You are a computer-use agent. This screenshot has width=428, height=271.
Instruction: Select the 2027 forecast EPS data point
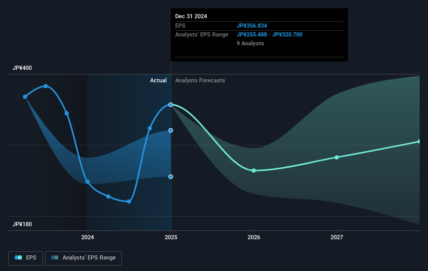click(x=337, y=157)
